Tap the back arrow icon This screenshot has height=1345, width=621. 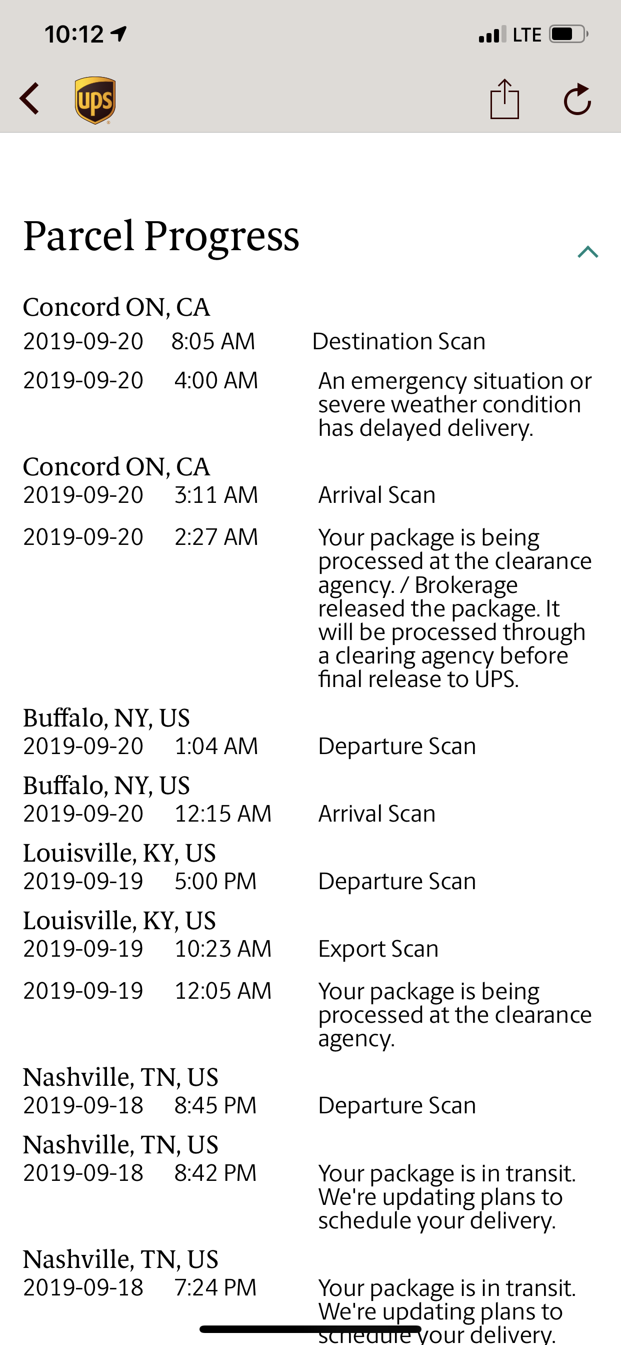[x=29, y=99]
